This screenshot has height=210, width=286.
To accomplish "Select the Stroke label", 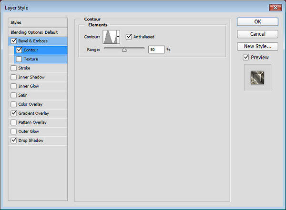I will pyautogui.click(x=24, y=68).
